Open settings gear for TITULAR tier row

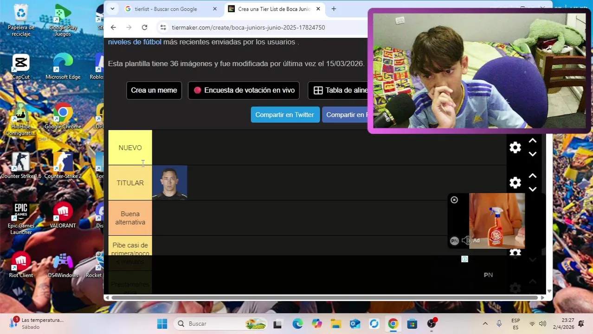[515, 183]
